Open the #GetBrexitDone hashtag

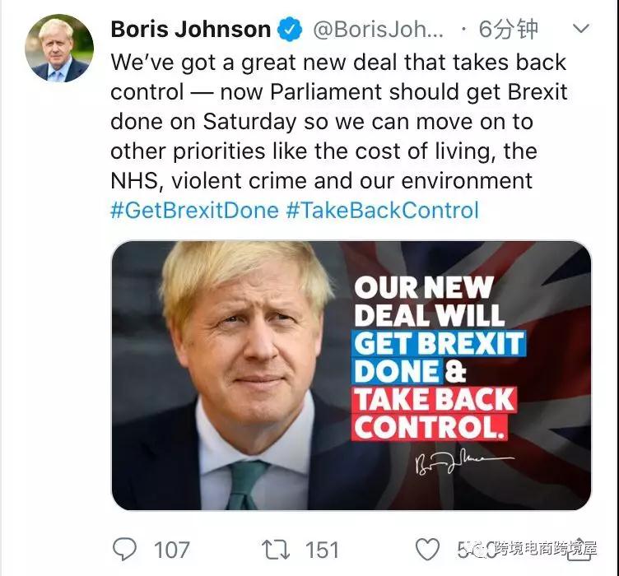[194, 210]
